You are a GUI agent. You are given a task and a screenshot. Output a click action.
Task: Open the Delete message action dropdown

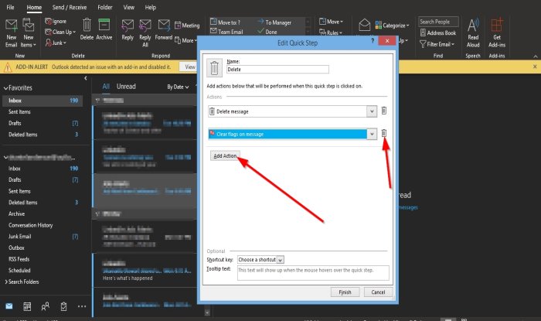pyautogui.click(x=373, y=112)
